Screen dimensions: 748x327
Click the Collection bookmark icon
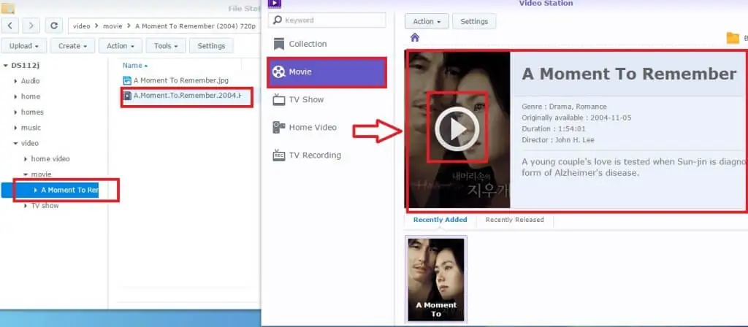pyautogui.click(x=278, y=44)
